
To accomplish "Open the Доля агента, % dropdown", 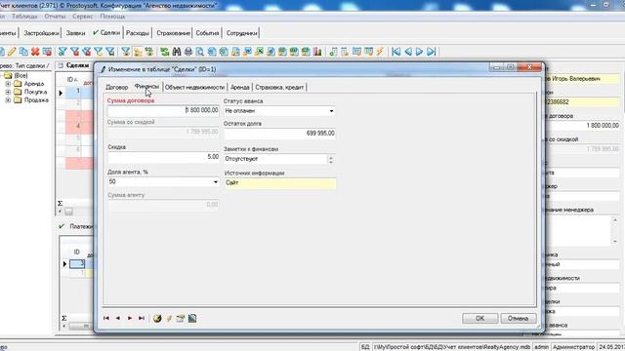I will point(215,182).
